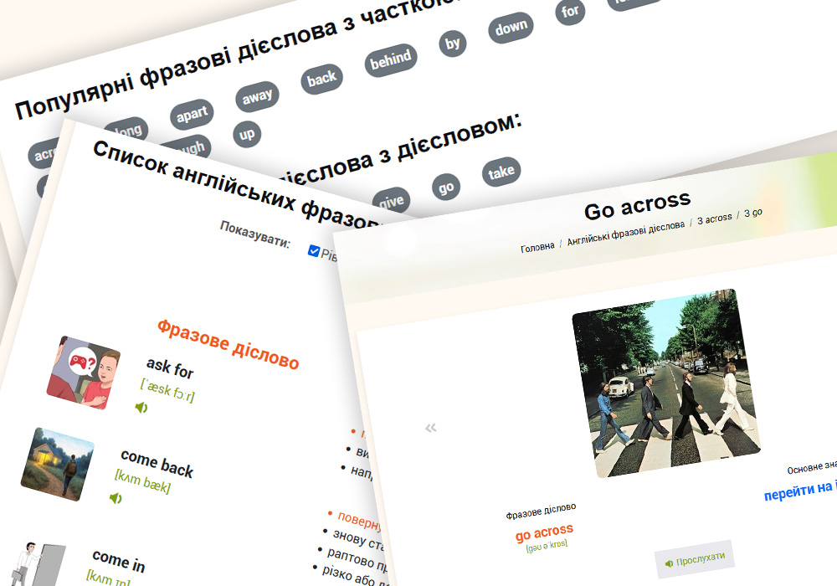
Task: Open 'З go' breadcrumb link
Action: [753, 213]
